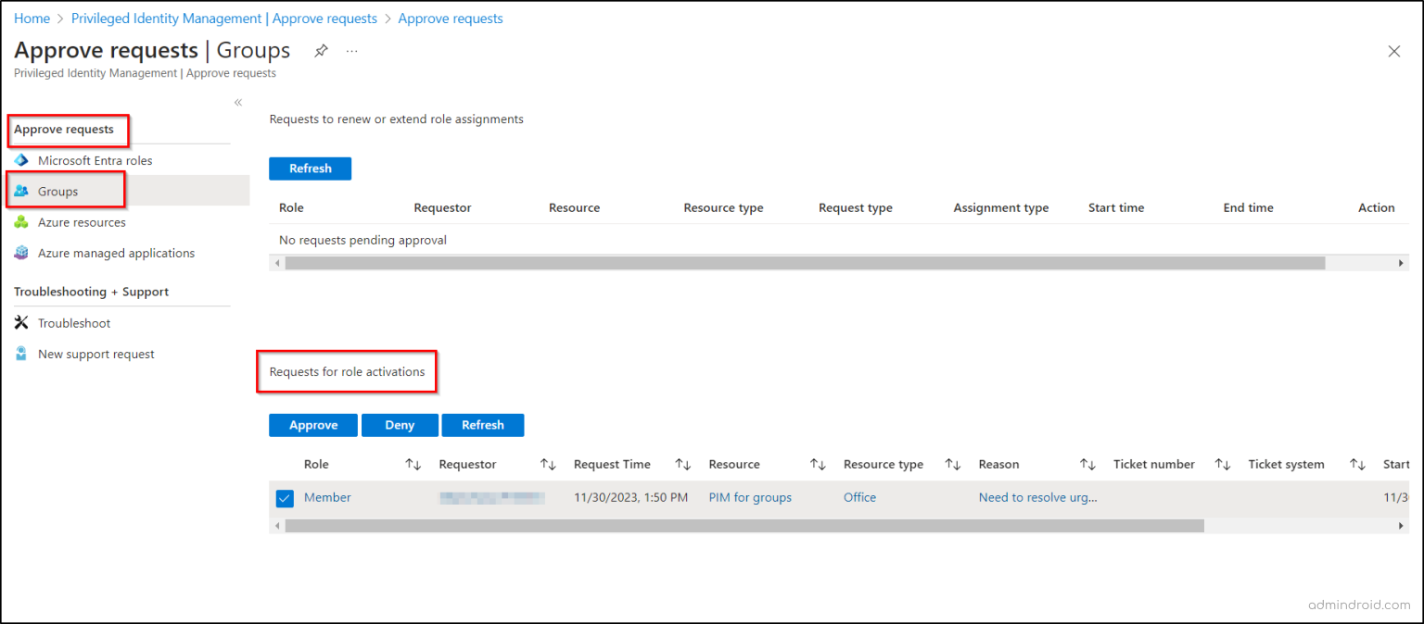Pin the Approve requests blade

(x=321, y=51)
